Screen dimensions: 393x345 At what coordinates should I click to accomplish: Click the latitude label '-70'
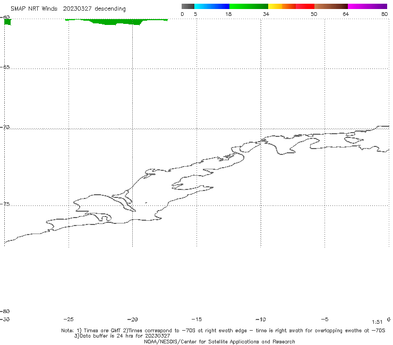pyautogui.click(x=5, y=127)
